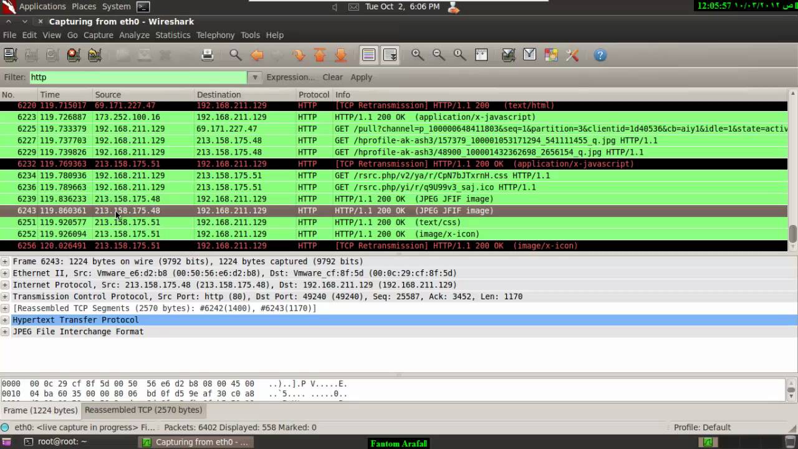Viewport: 798px width, 449px height.
Task: Focus the display filter input field
Action: [138, 77]
